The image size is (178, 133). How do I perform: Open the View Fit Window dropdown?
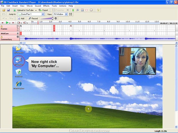[x=66, y=14]
